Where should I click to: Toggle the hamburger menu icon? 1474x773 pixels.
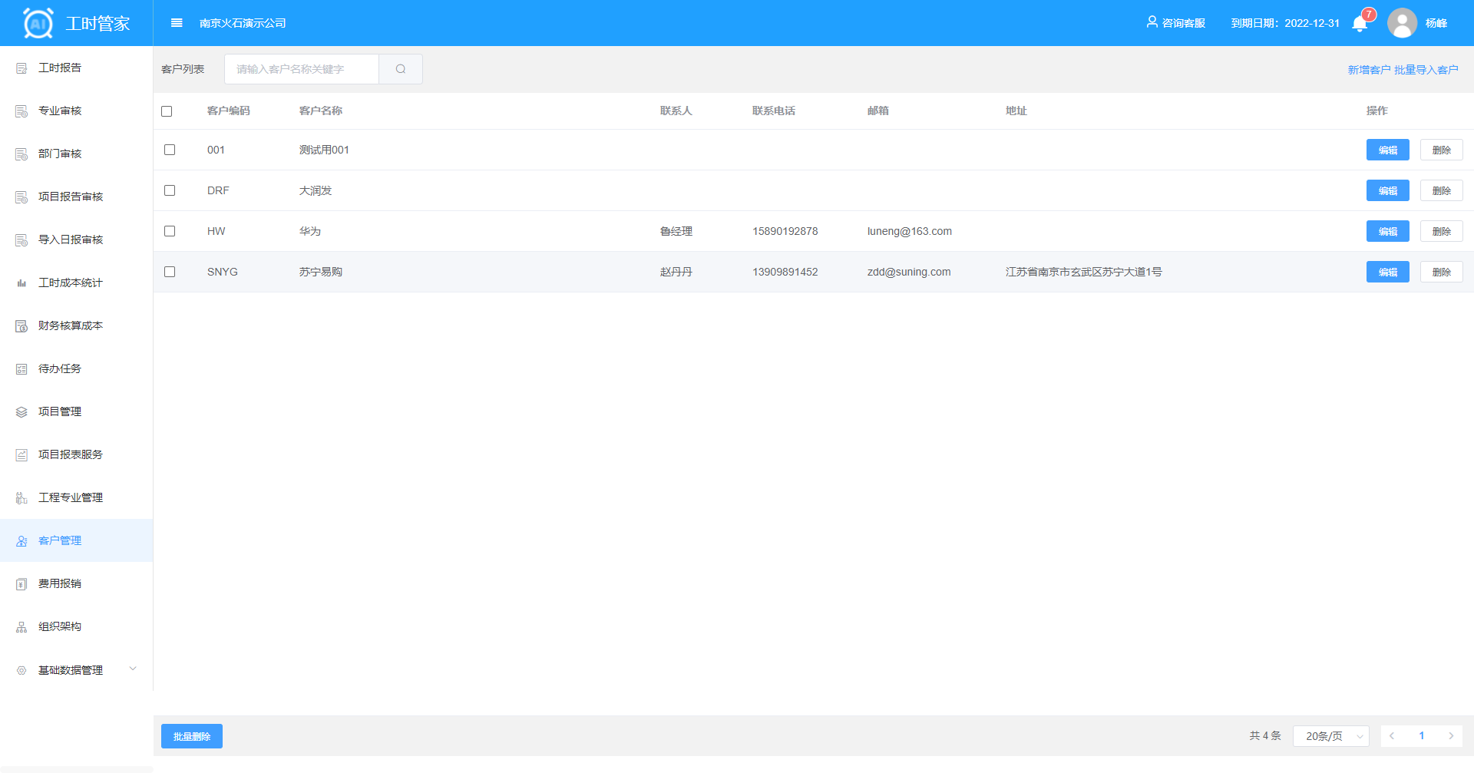pyautogui.click(x=177, y=23)
